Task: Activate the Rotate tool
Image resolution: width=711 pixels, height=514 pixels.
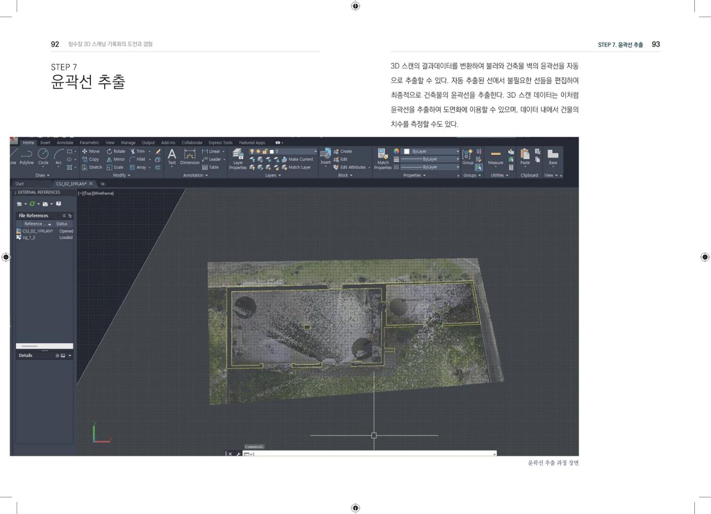Action: pos(116,151)
